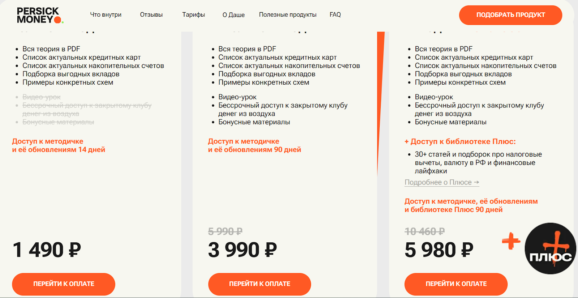Click the 5 980 ₽ price

[x=439, y=250]
